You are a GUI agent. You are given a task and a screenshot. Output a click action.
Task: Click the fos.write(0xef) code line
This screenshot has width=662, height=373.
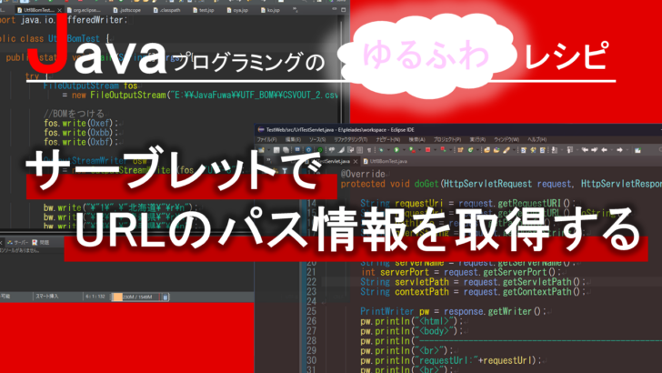click(83, 123)
